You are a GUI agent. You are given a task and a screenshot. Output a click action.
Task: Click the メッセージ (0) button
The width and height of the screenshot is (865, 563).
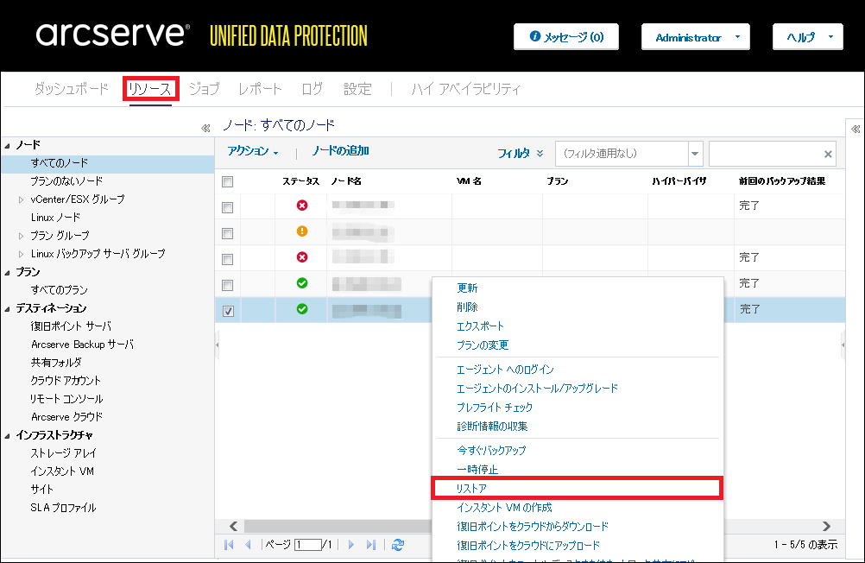566,37
